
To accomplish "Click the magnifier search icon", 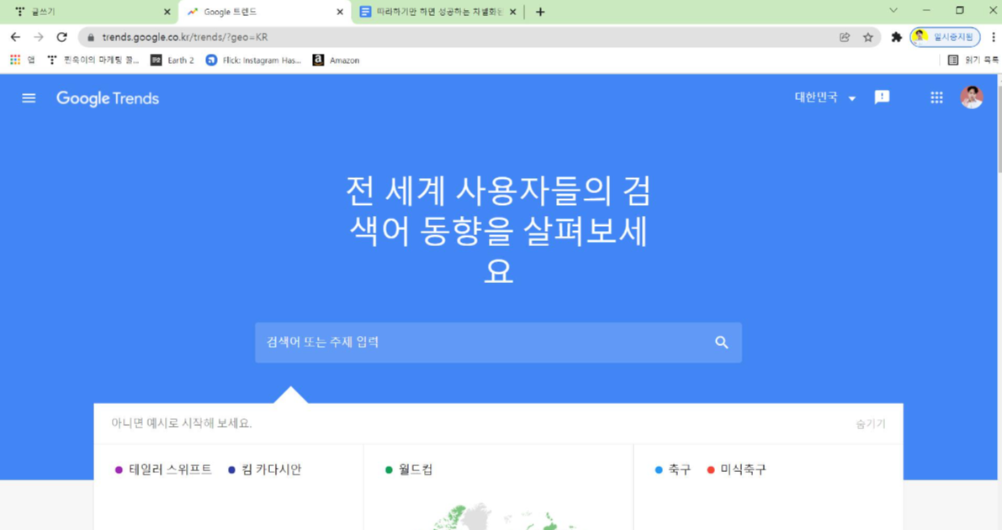I will [722, 343].
